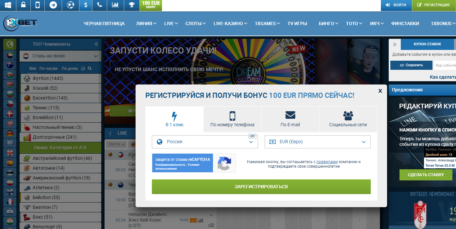Open the ЧЕРНАЯ ПЯТНИЦА menu item
The height and width of the screenshot is (229, 456).
(x=104, y=23)
